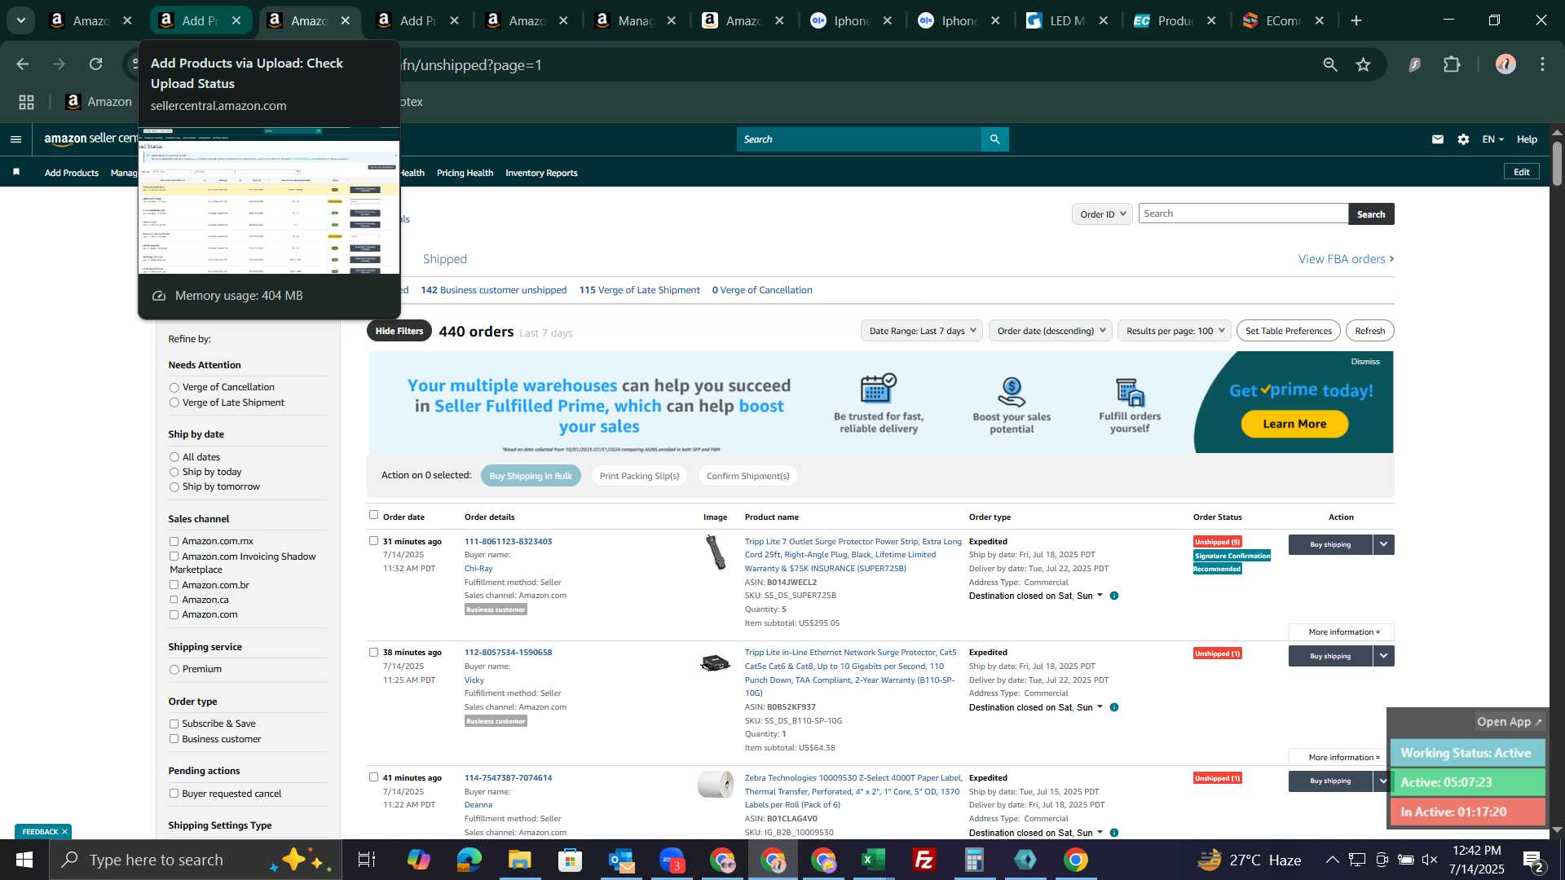Screen dimensions: 1565x880
Task: Open the Chrome apps grid icon
Action: click(27, 102)
